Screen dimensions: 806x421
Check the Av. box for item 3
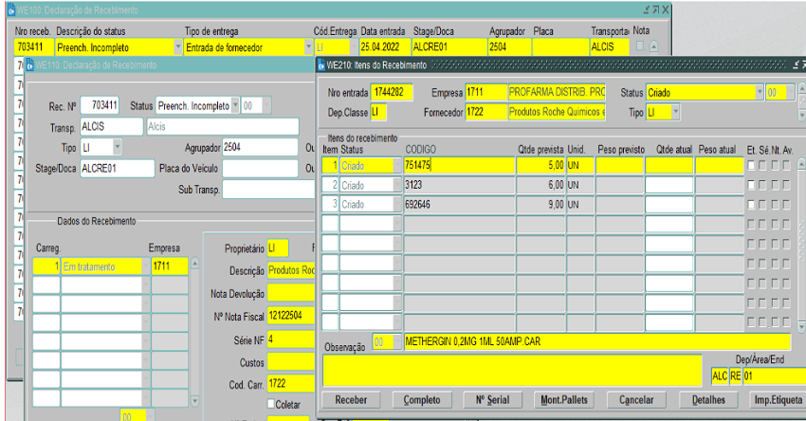click(x=787, y=204)
